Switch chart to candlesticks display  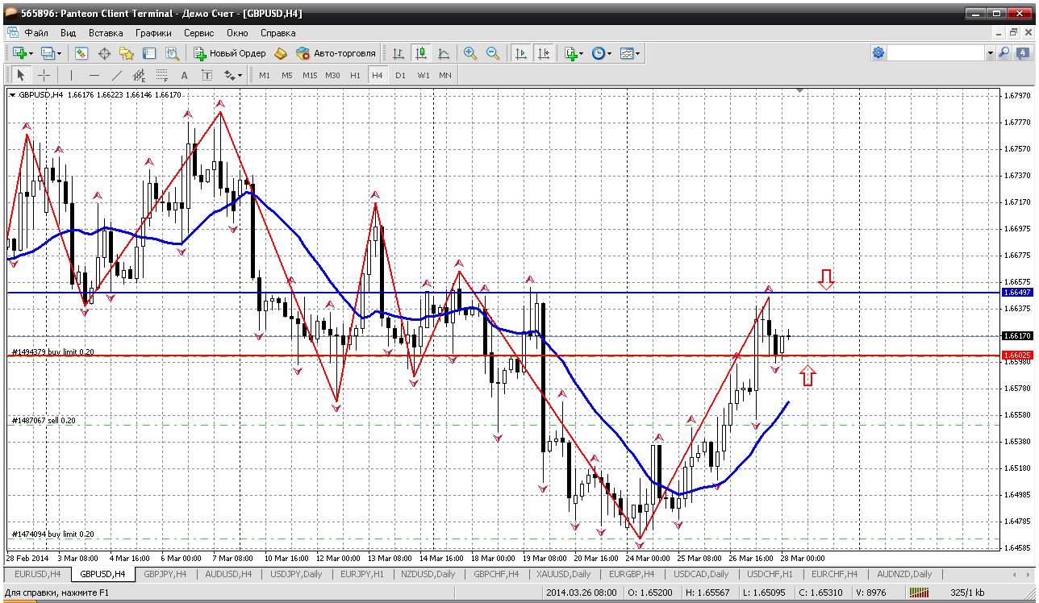(420, 53)
